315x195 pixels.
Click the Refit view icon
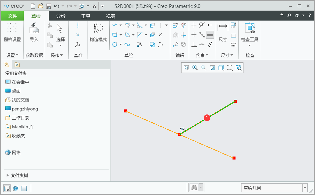[186, 68]
